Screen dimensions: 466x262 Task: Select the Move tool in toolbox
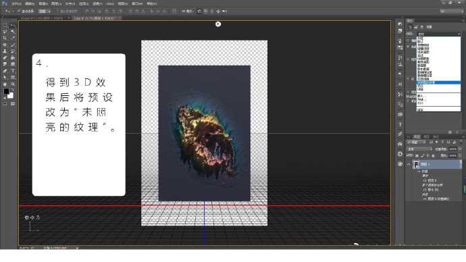[13, 25]
